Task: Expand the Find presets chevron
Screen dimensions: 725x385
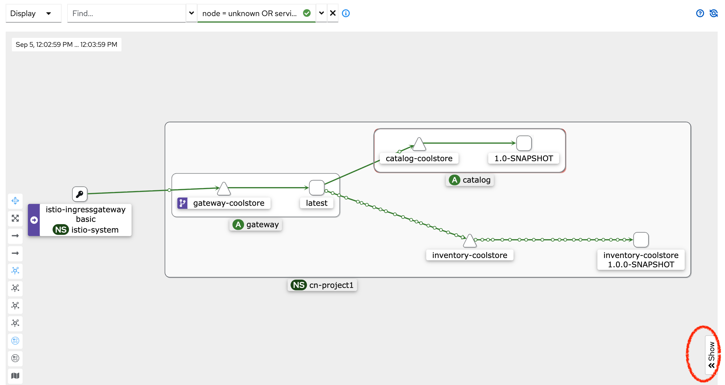Action: 191,13
